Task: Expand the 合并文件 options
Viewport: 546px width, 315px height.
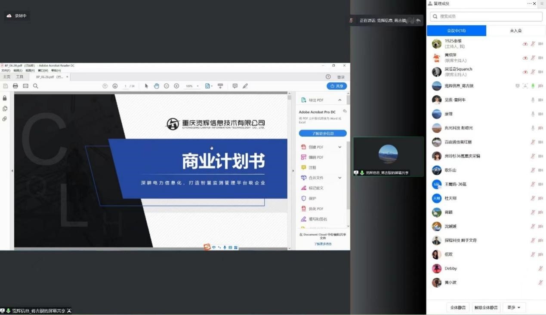Action: coord(339,178)
